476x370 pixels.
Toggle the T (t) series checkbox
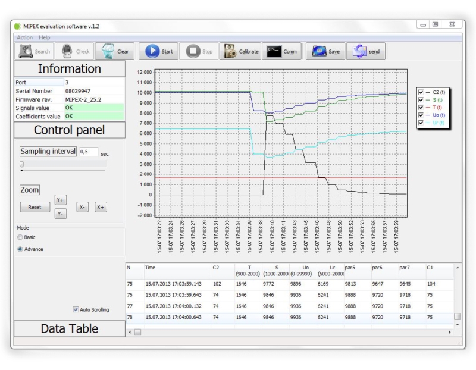coord(421,108)
